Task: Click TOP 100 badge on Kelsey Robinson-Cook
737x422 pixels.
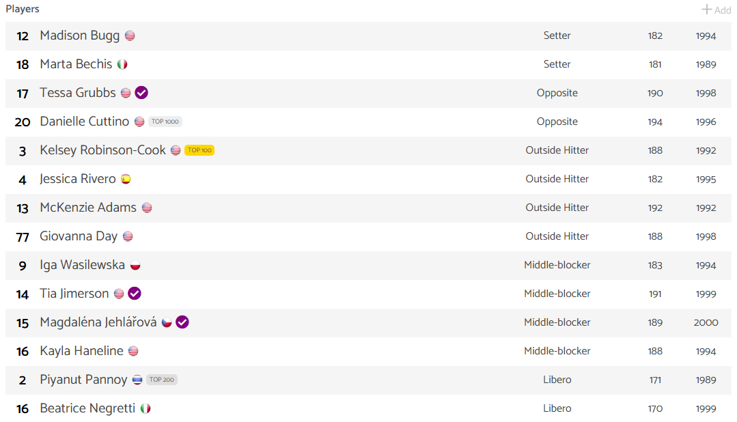Action: [199, 150]
